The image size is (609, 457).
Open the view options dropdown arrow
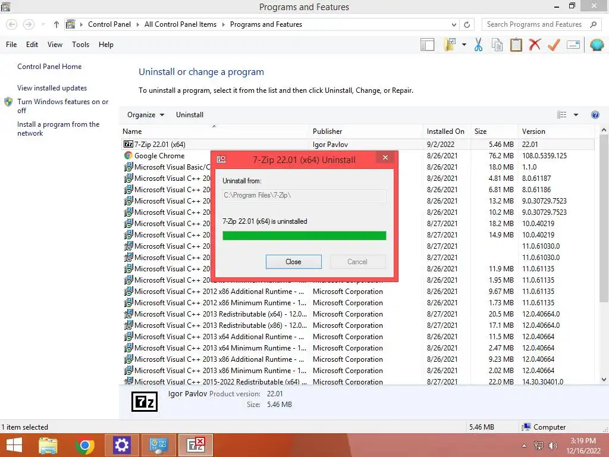(x=576, y=115)
